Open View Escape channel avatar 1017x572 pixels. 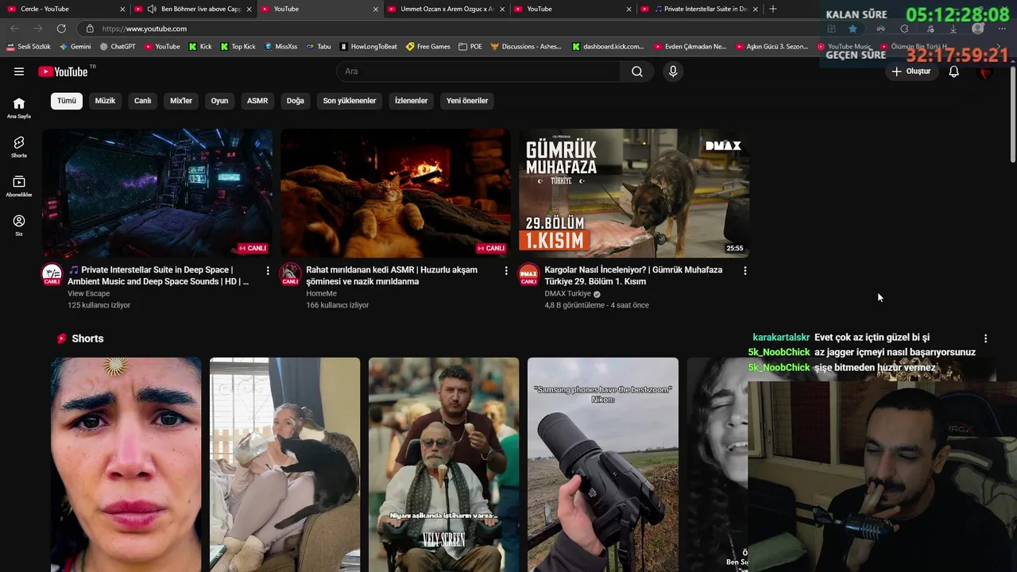tap(52, 275)
